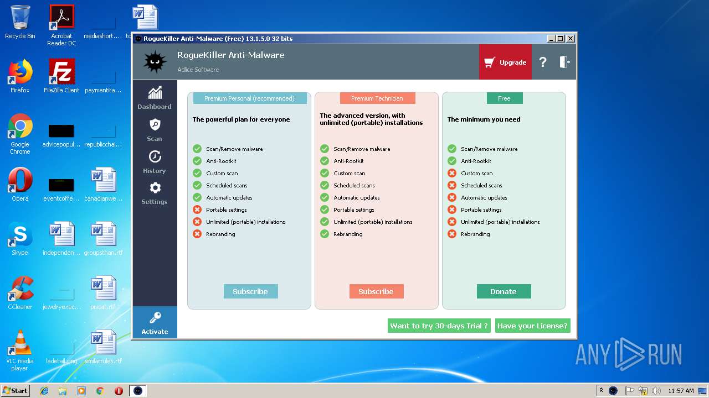Click green check beside Rebranding in Premium Technician
This screenshot has height=398, width=709.
[325, 234]
